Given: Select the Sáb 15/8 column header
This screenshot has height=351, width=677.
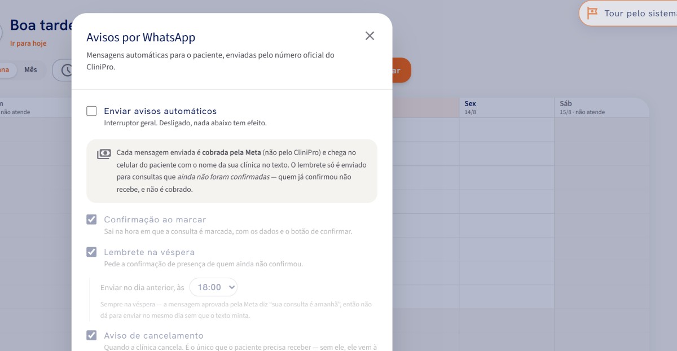Looking at the screenshot, I should (602, 107).
